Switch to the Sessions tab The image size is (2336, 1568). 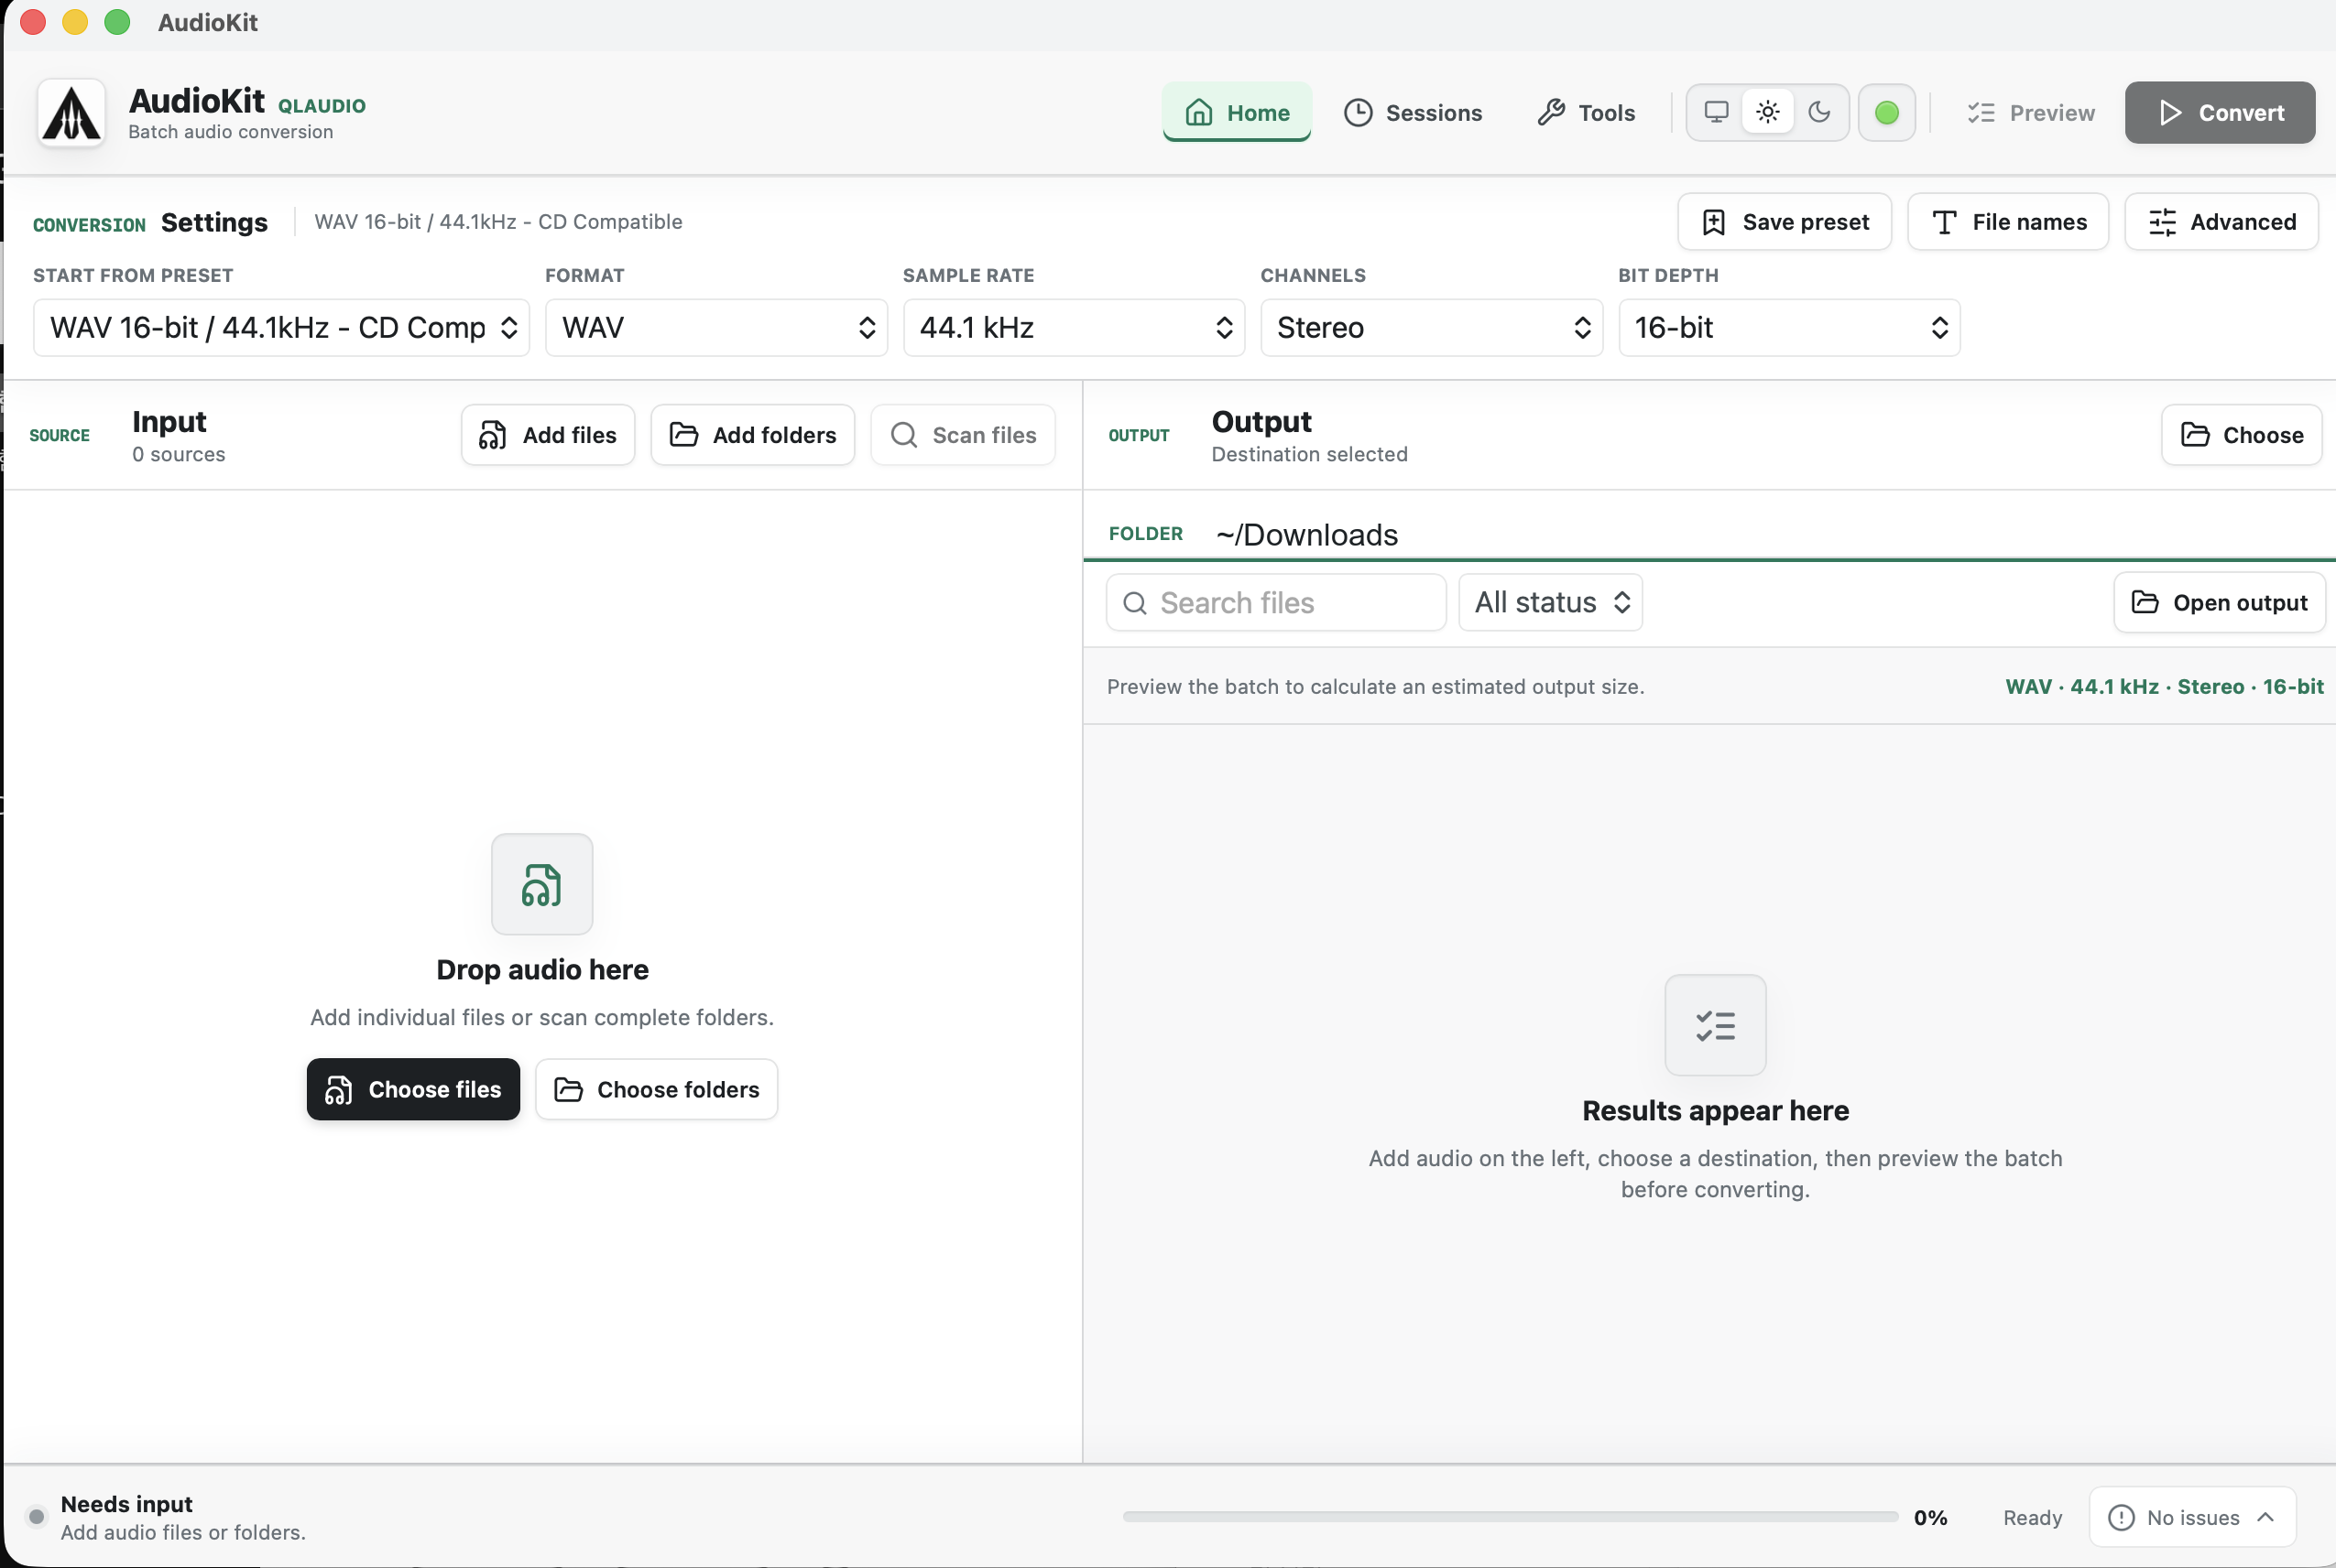(1413, 112)
